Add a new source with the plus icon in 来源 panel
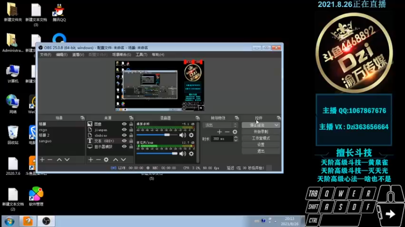The image size is (405, 227). coord(91,159)
